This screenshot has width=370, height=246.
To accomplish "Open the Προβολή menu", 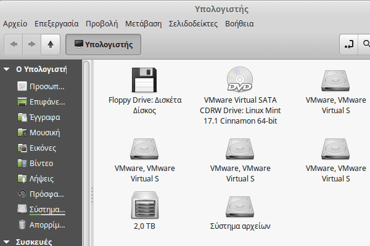I will pyautogui.click(x=102, y=24).
